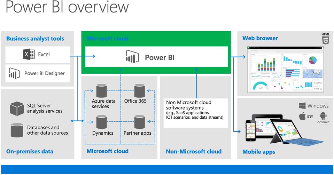This screenshot has width=334, height=175.
Task: Click the central Power BI logo icon
Action: (x=132, y=57)
